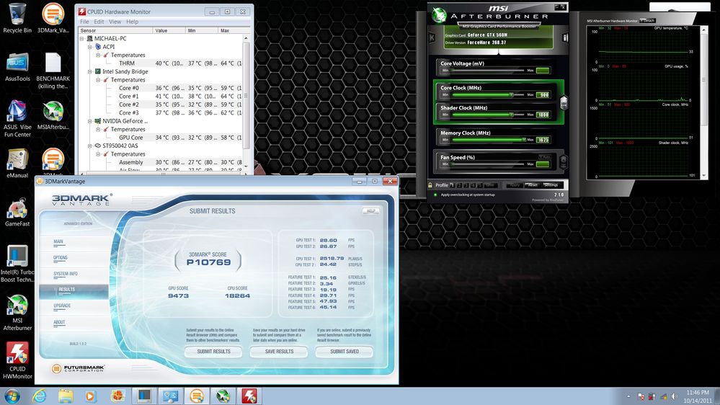720x405 pixels.
Task: Click the Save Results button
Action: 279,352
